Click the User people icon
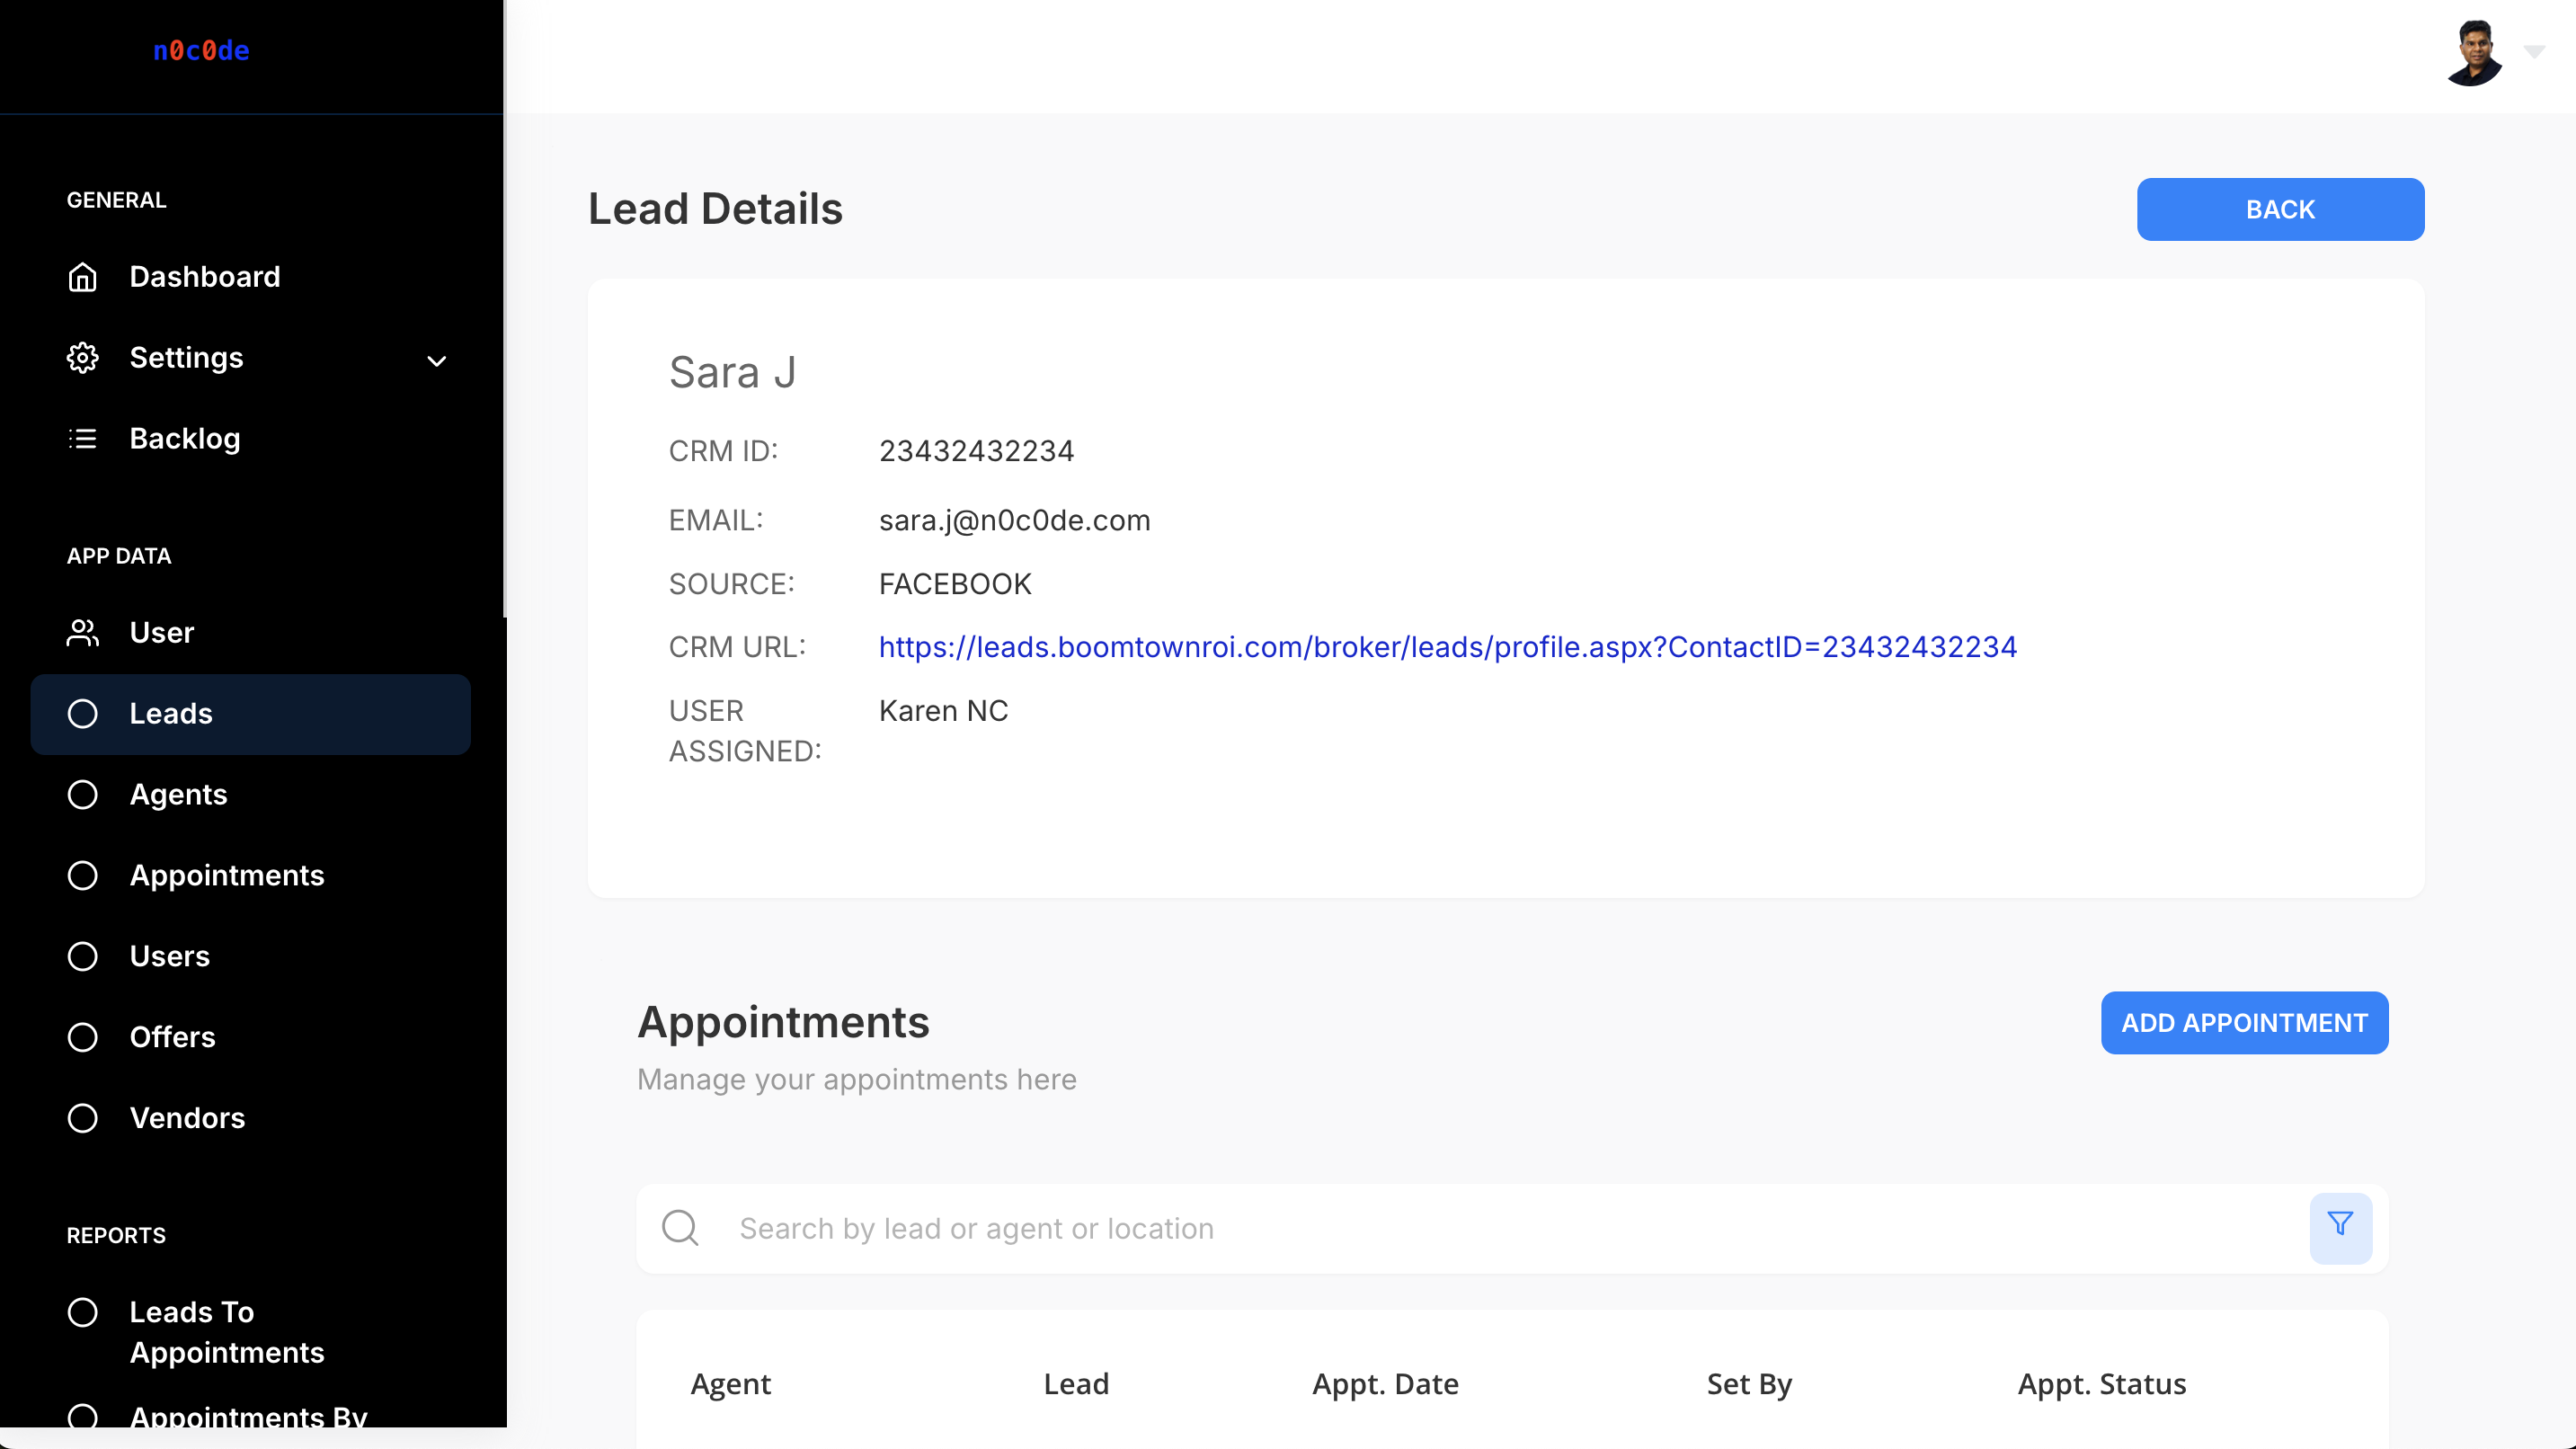The image size is (2576, 1449). tap(82, 633)
